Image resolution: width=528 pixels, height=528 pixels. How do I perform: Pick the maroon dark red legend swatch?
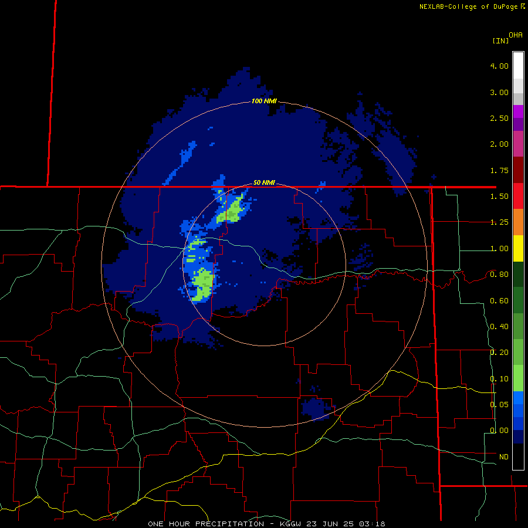tap(518, 170)
